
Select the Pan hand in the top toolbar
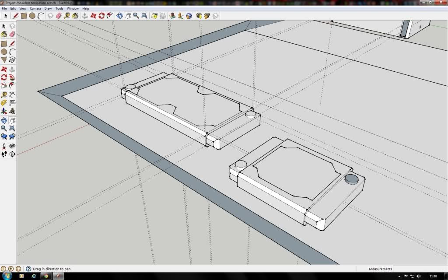click(128, 16)
